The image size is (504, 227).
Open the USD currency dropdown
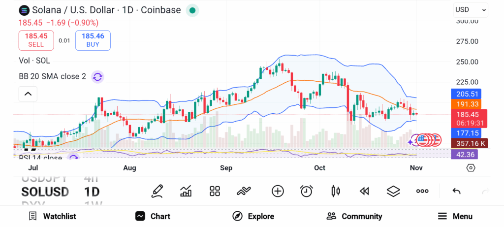tap(471, 9)
